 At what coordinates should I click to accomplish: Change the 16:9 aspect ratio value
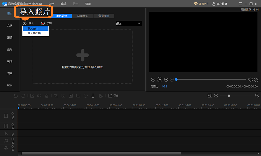tap(165, 86)
